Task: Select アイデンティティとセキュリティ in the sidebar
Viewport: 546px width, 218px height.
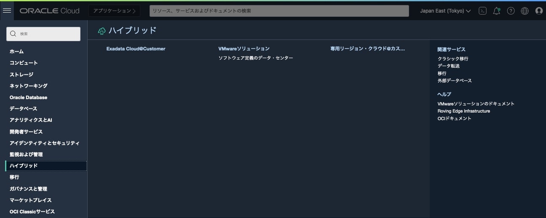Action: point(45,143)
